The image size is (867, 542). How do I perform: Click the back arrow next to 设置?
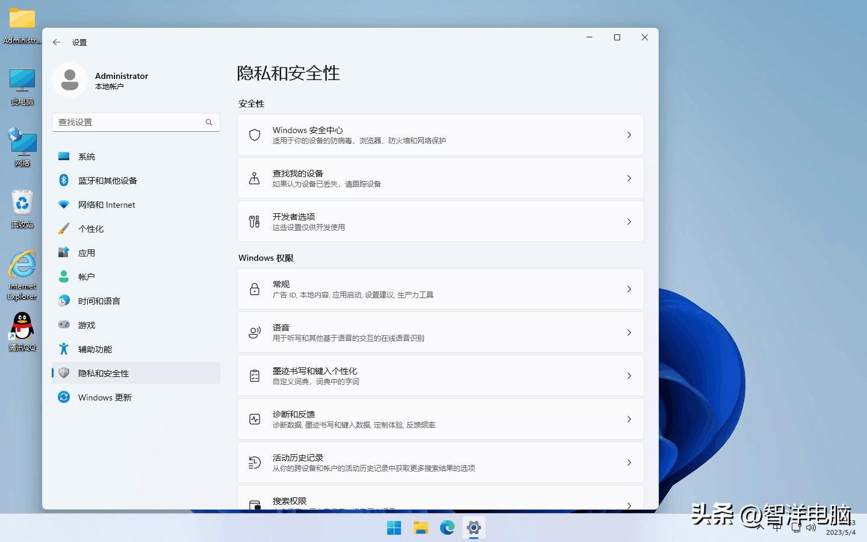56,42
